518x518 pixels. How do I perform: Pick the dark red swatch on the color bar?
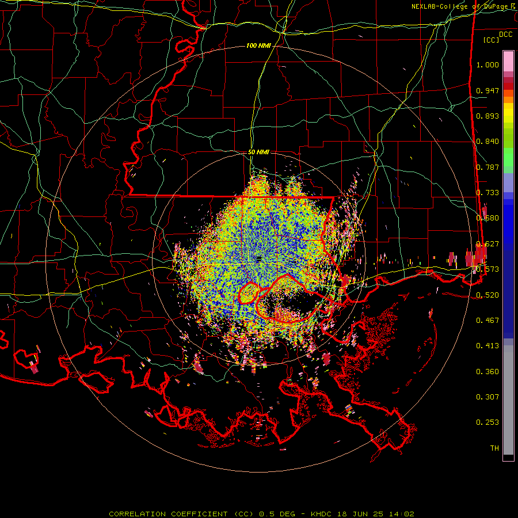click(508, 86)
